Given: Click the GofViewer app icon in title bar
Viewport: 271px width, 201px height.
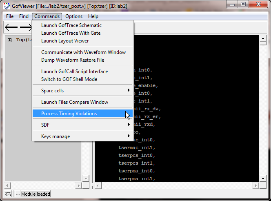Looking at the screenshot, I should [6, 5].
